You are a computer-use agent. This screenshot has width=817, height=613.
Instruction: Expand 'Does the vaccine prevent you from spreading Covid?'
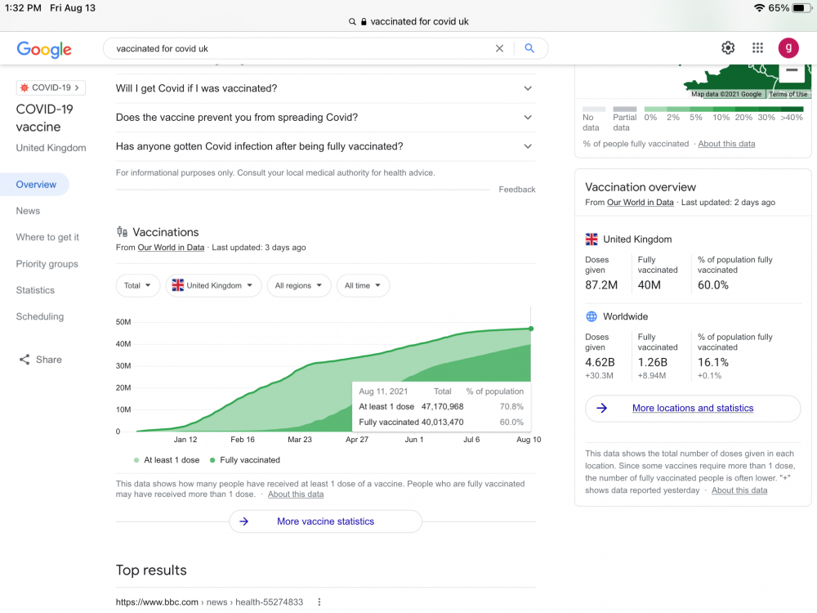325,117
